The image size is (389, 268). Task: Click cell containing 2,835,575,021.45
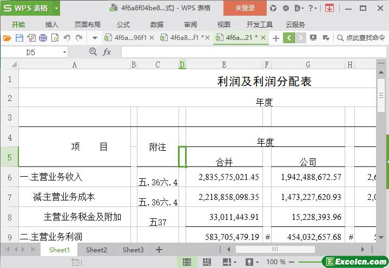coord(224,177)
